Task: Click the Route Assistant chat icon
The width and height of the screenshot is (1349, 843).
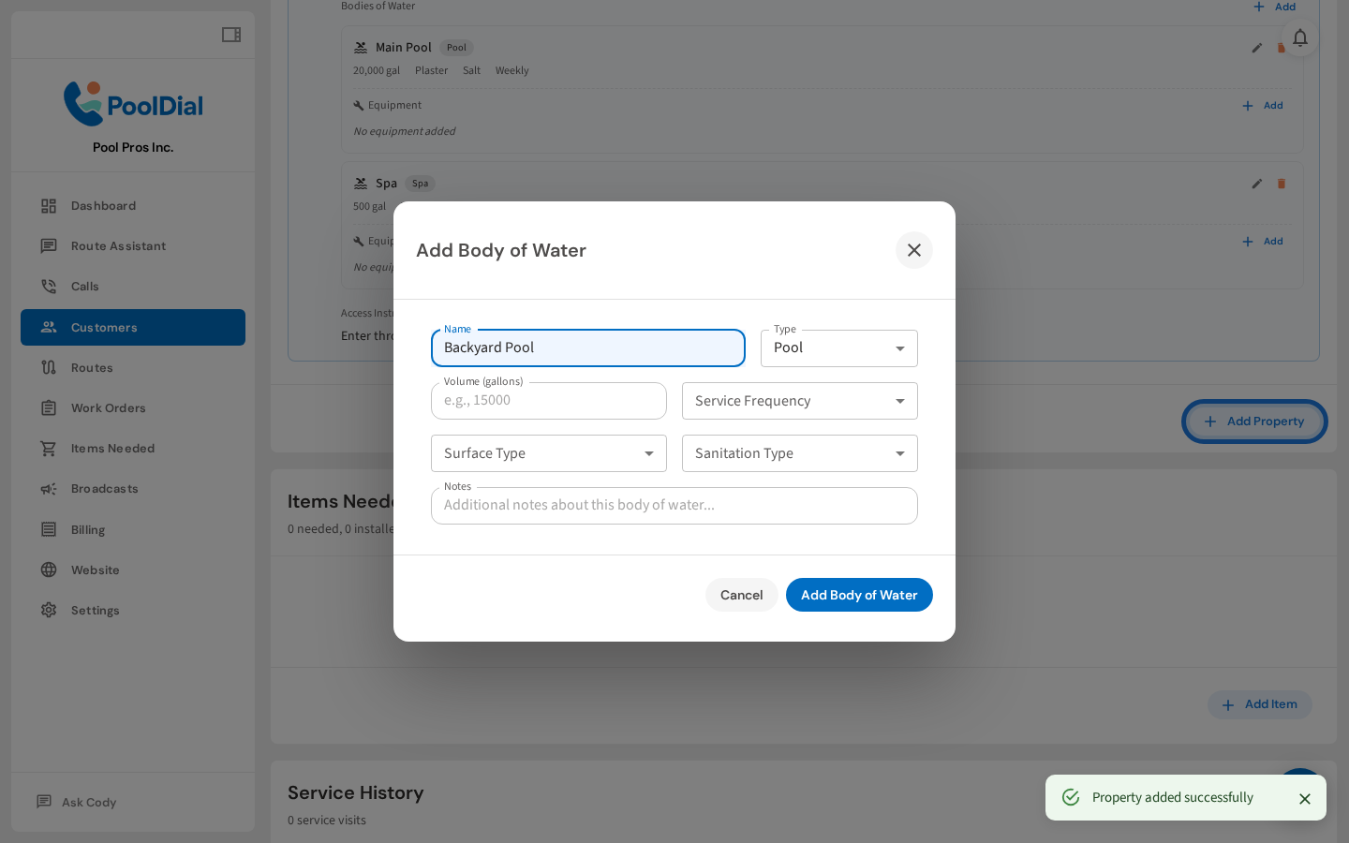Action: coord(49,245)
